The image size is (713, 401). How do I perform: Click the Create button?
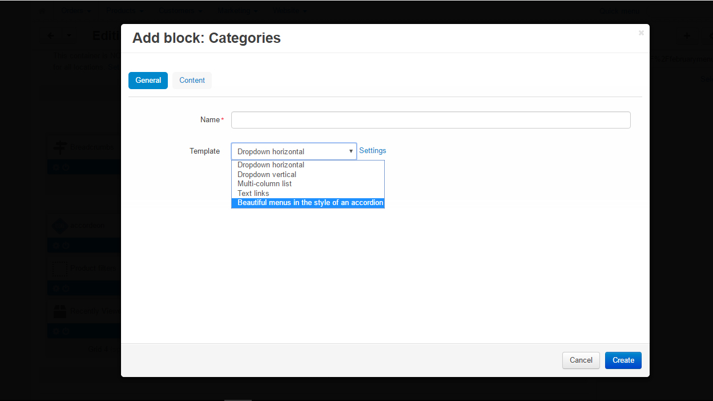pos(623,360)
